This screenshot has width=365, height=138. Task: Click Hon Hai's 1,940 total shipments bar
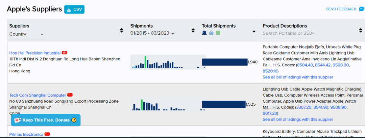coord(225,62)
